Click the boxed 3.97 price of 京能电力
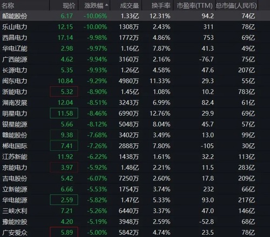This screenshot has width=270, height=237. 64,168
